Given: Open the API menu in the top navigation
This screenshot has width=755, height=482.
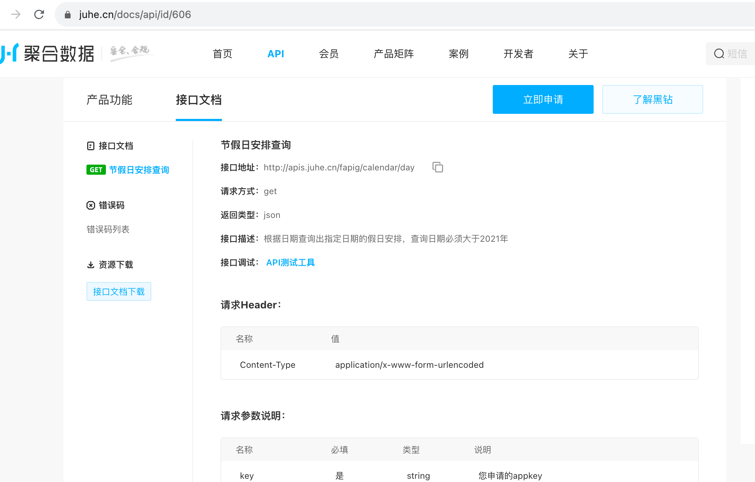Looking at the screenshot, I should (276, 54).
